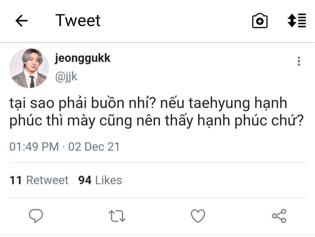
Task: Click the likes count number 94
Action: 85,180
